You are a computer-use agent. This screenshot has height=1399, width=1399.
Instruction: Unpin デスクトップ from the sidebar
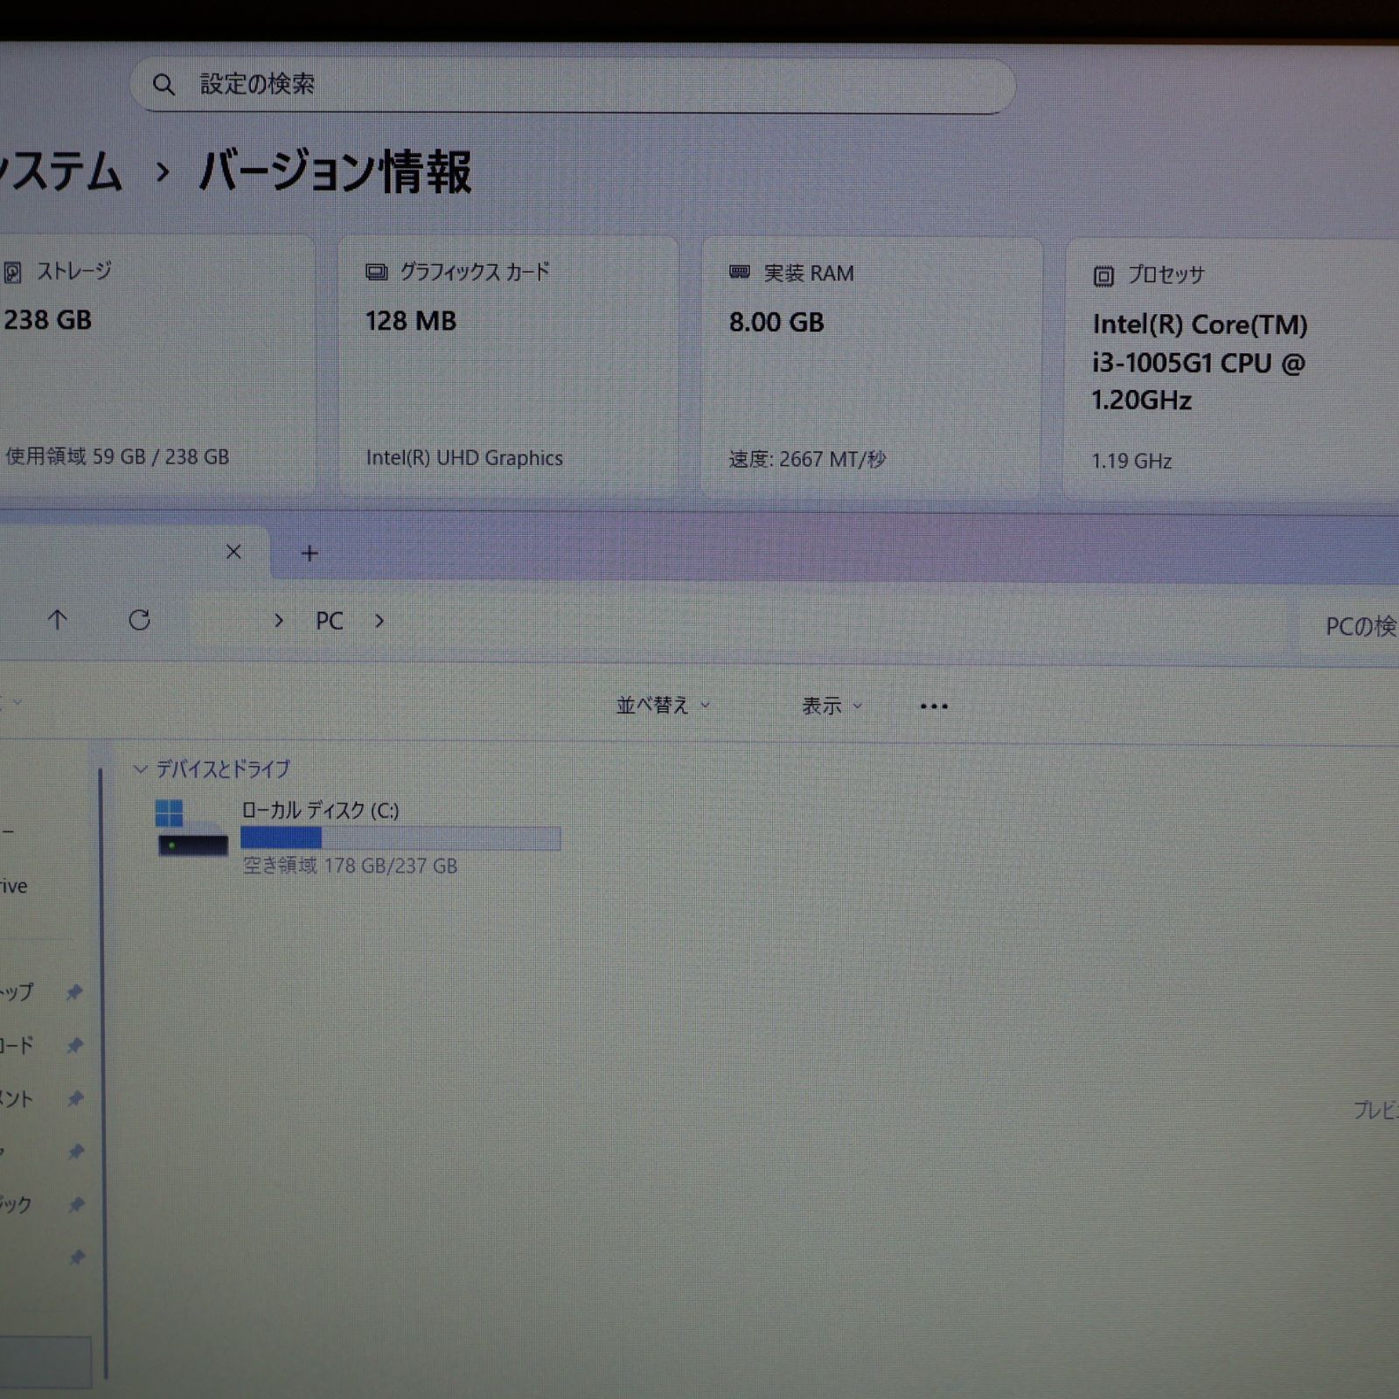pos(75,991)
